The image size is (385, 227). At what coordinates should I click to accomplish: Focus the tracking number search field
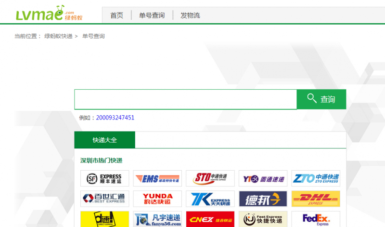pos(186,99)
